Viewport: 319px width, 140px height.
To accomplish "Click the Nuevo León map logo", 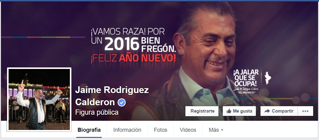I will click(x=268, y=78).
